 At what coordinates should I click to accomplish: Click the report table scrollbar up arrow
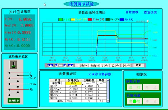click(108, 80)
